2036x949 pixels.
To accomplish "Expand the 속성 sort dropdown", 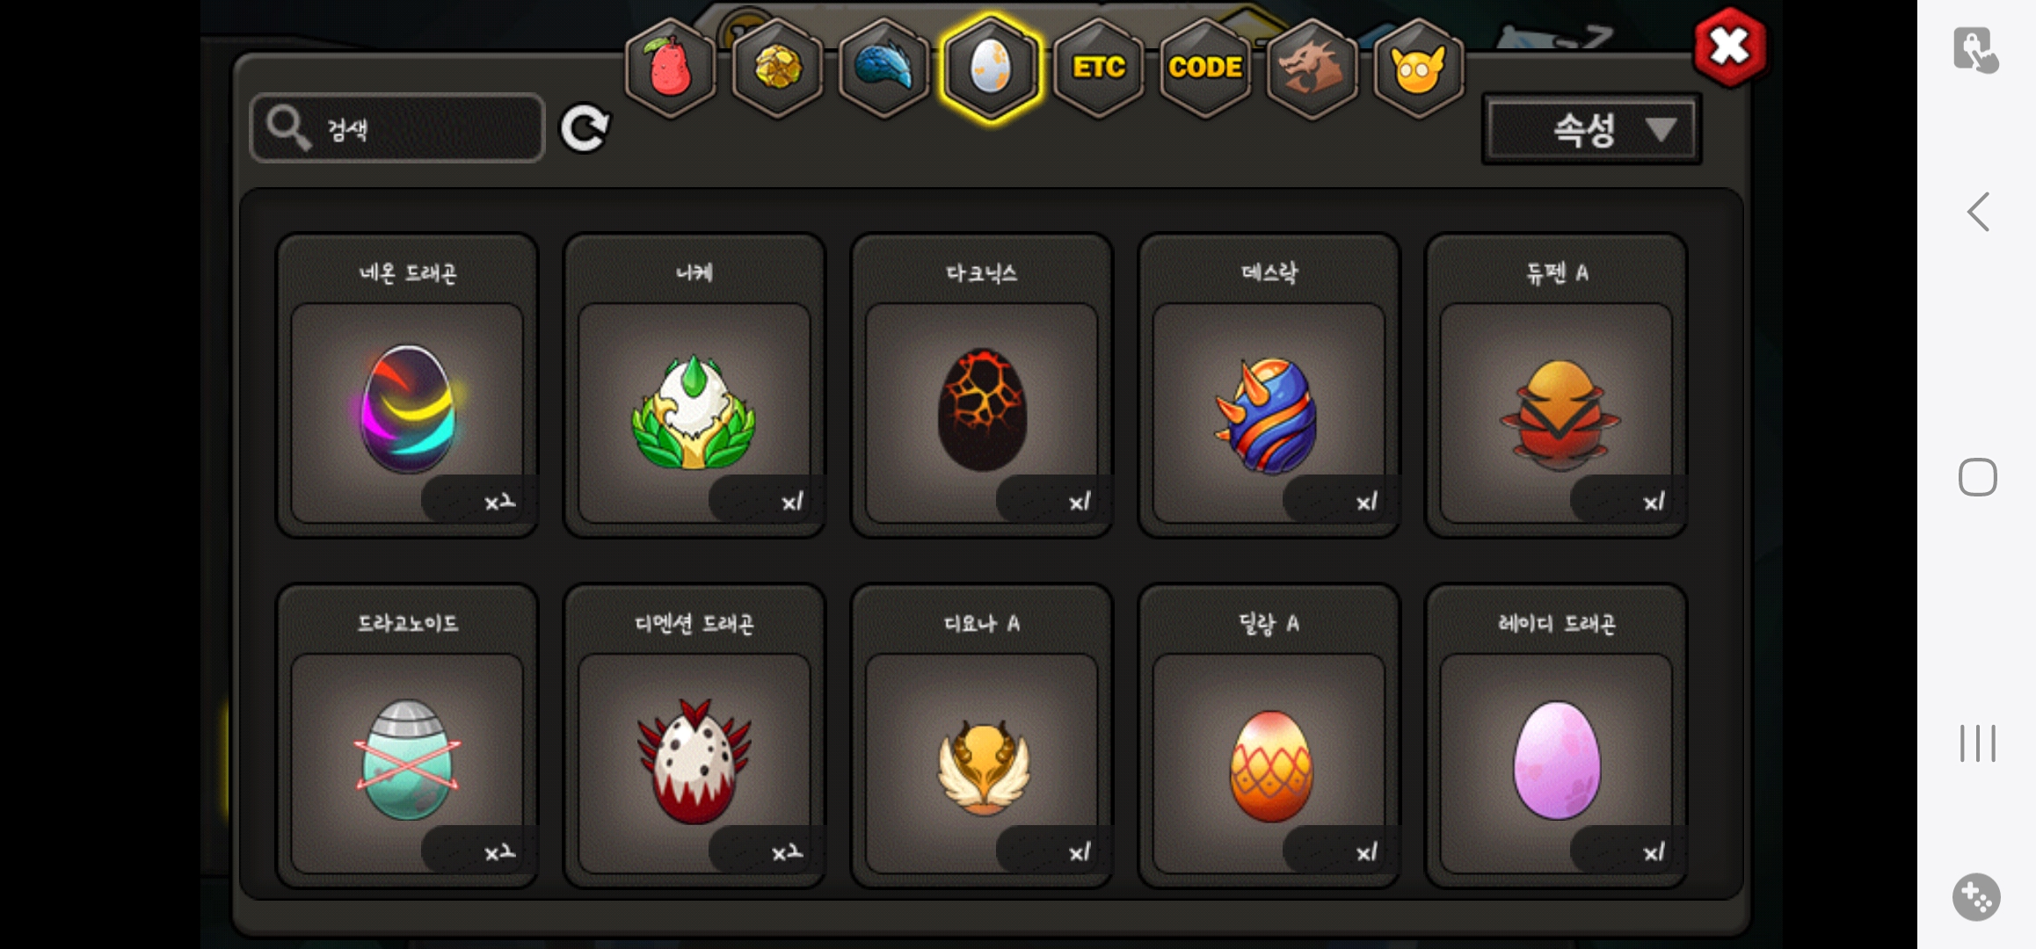I will [x=1591, y=130].
